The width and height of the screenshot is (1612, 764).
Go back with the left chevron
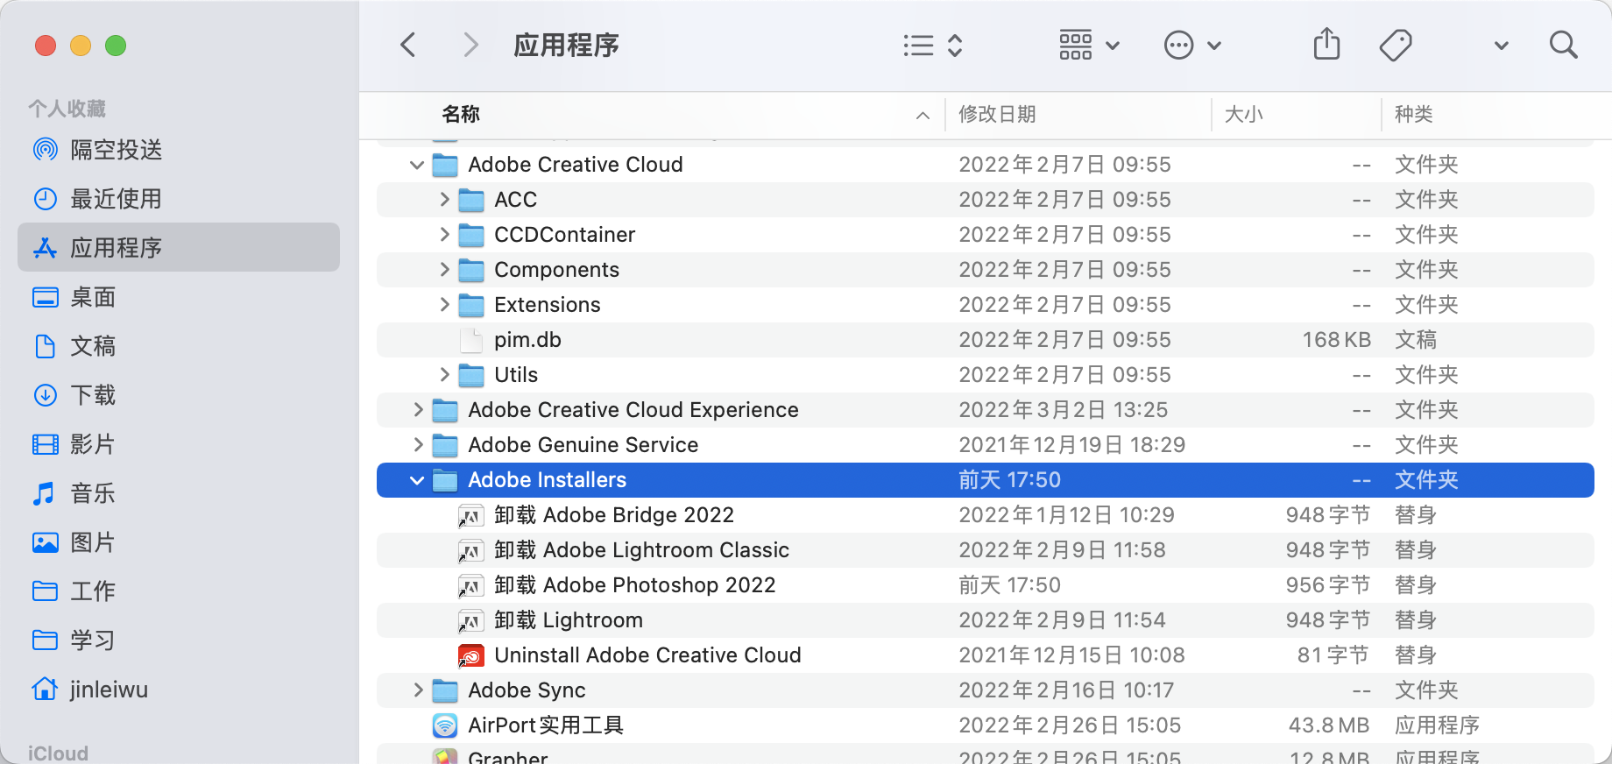(x=408, y=45)
